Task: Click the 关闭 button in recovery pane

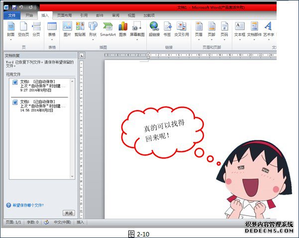Action: point(69,213)
